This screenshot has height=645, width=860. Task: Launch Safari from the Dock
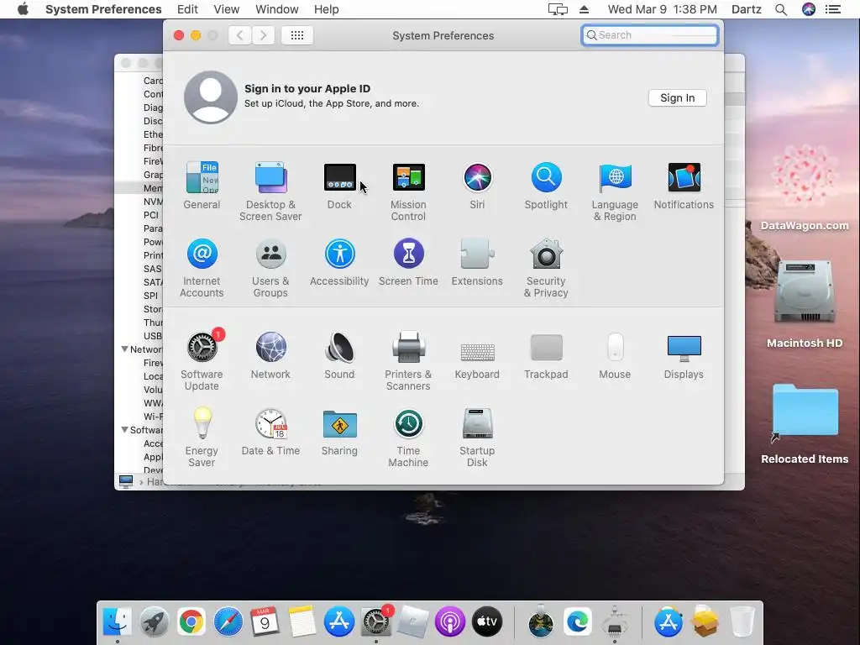228,621
